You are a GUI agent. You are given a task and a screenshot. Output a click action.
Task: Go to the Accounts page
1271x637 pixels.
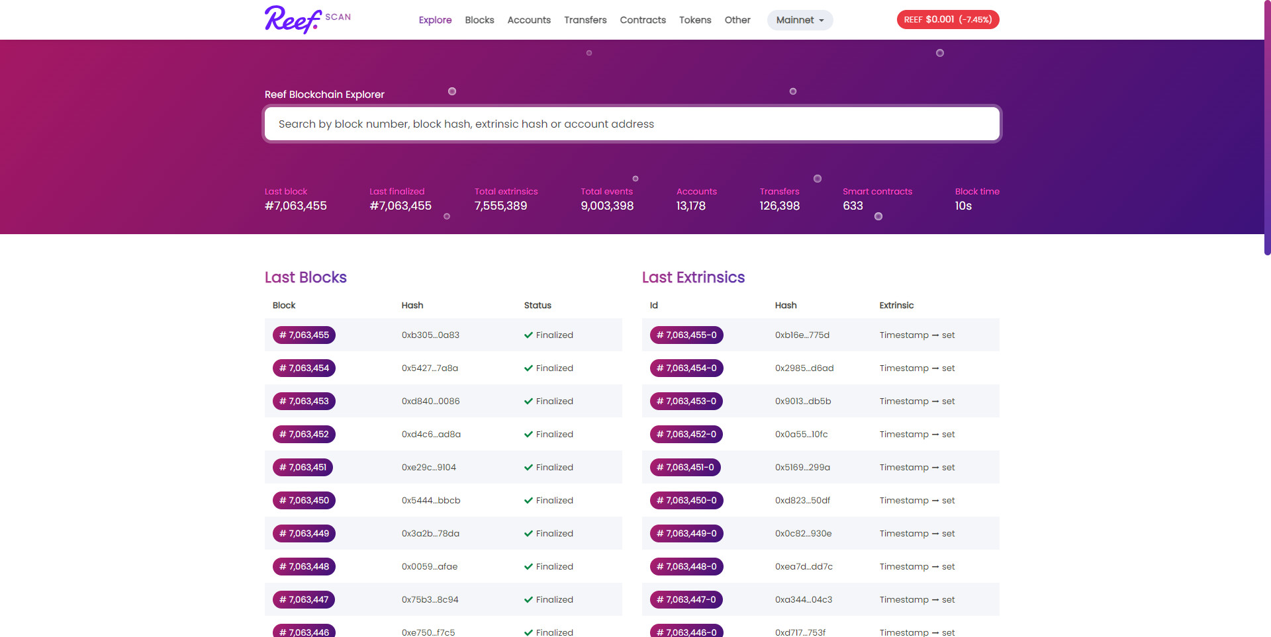529,20
